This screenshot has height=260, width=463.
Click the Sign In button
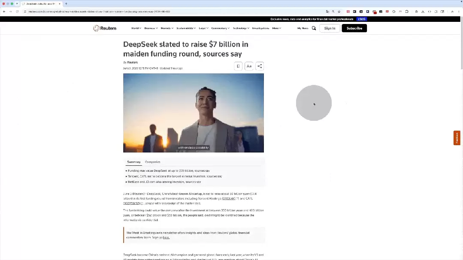click(330, 28)
